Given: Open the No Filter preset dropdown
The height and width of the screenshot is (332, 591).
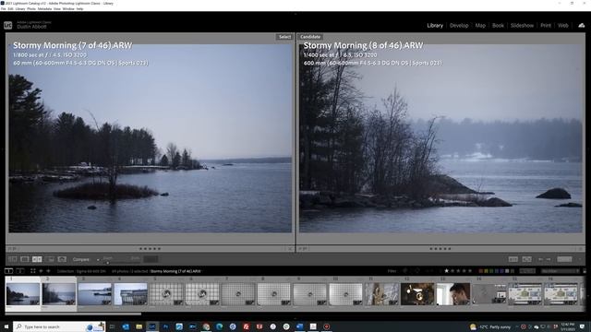Looking at the screenshot, I should point(561,271).
